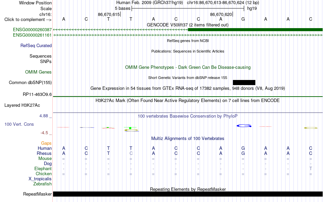Screen dimensions: 323x202
Task: Click the Zebrafish species label
Action: pyautogui.click(x=42, y=184)
